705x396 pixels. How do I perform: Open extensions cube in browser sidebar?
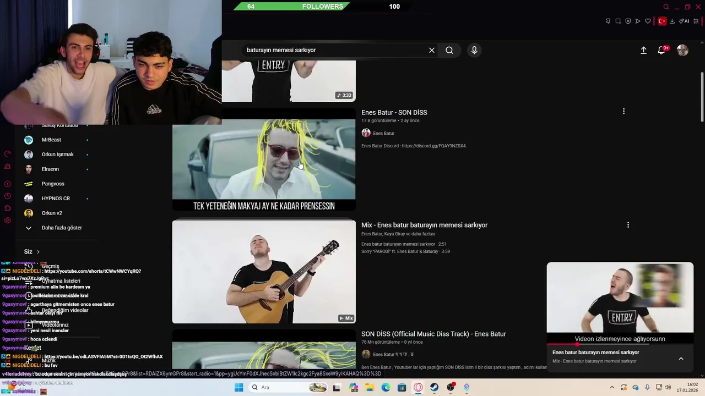pyautogui.click(x=8, y=208)
